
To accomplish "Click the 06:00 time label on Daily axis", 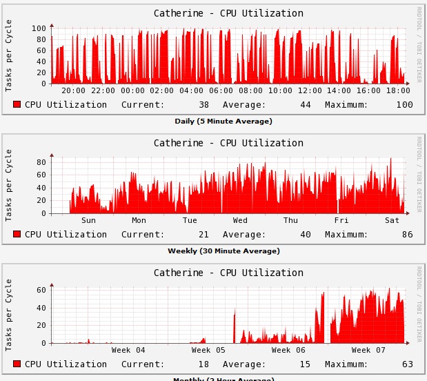I will [221, 90].
